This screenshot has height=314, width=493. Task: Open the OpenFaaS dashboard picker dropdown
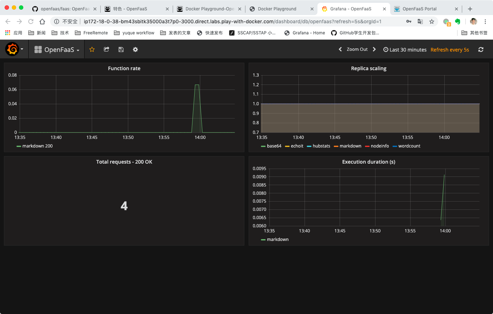click(x=57, y=49)
